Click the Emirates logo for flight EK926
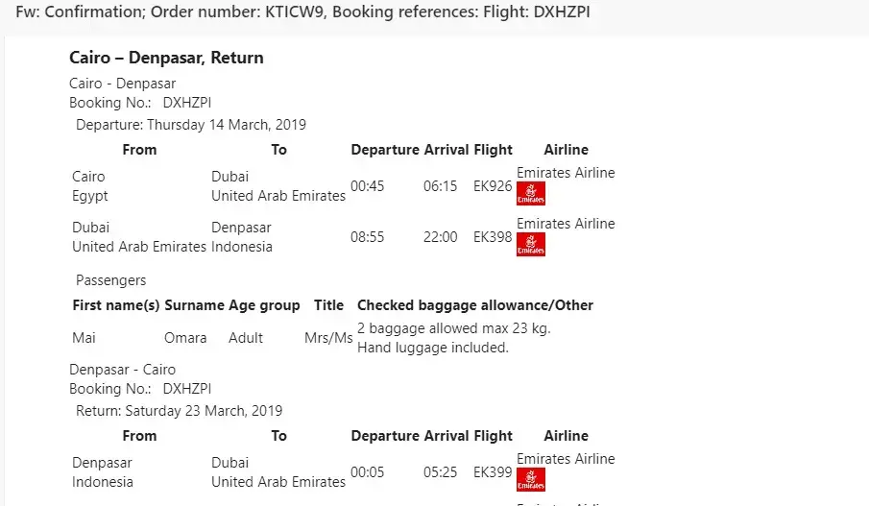The width and height of the screenshot is (869, 506). [x=530, y=193]
